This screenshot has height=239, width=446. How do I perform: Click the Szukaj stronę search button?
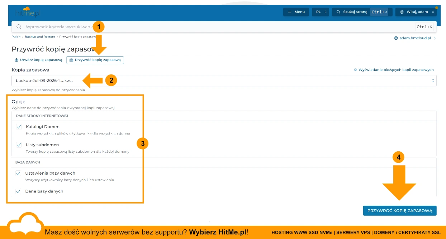[x=362, y=12]
